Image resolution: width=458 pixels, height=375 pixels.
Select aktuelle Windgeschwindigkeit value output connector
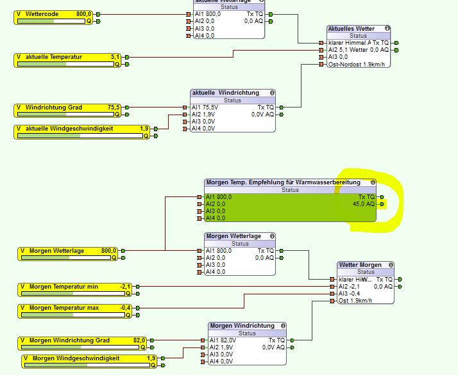pos(156,129)
